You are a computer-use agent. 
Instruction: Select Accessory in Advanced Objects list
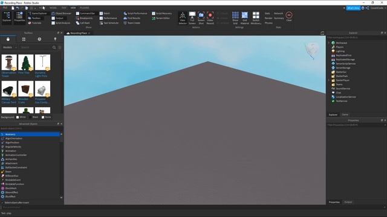[x=30, y=134]
